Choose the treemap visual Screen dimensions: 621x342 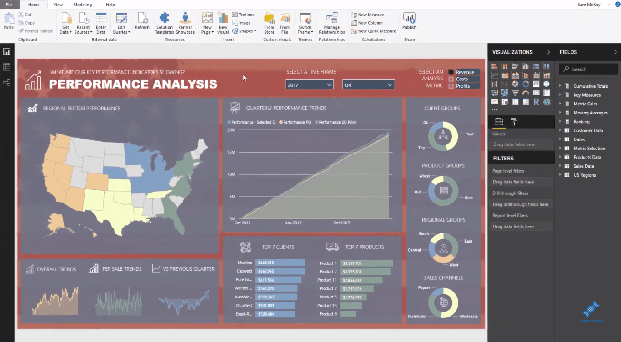(x=536, y=84)
